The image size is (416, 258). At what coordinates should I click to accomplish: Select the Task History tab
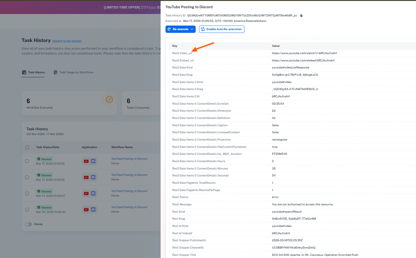tap(36, 72)
